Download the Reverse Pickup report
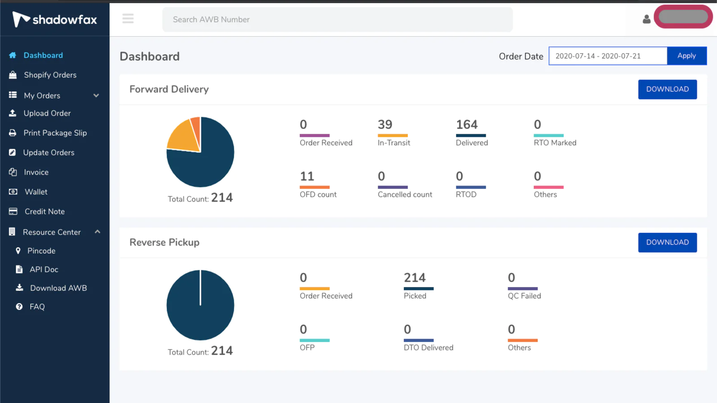The image size is (717, 403). click(667, 242)
